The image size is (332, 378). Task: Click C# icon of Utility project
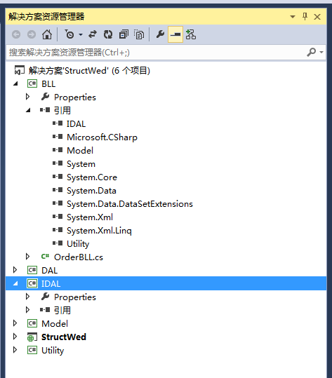click(32, 350)
